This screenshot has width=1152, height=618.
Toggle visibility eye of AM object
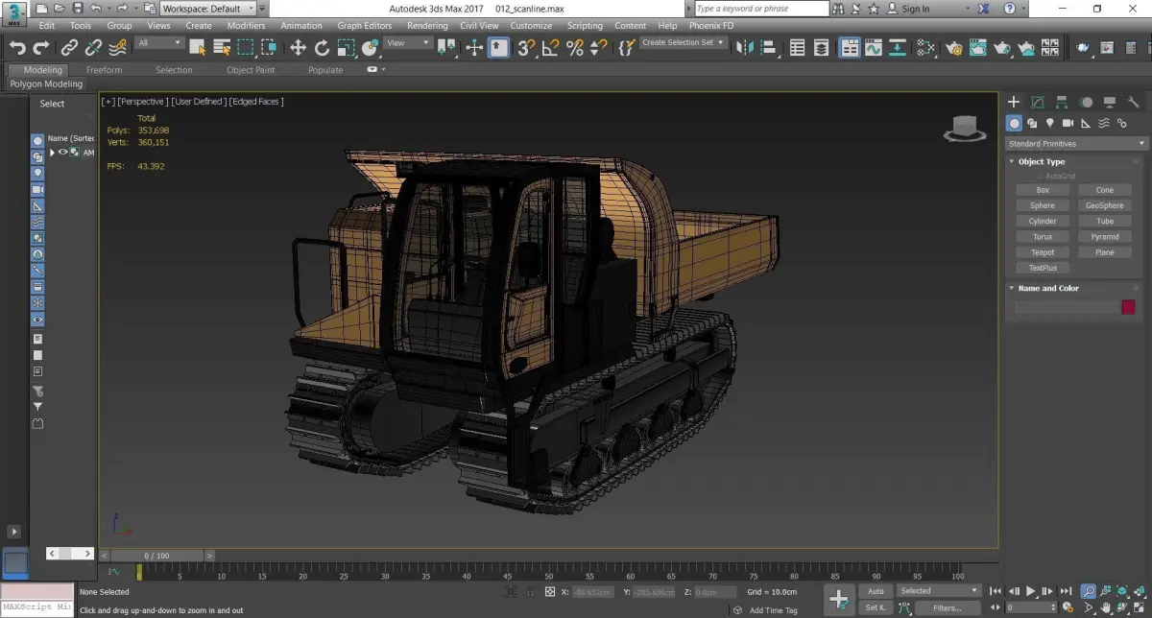point(63,152)
